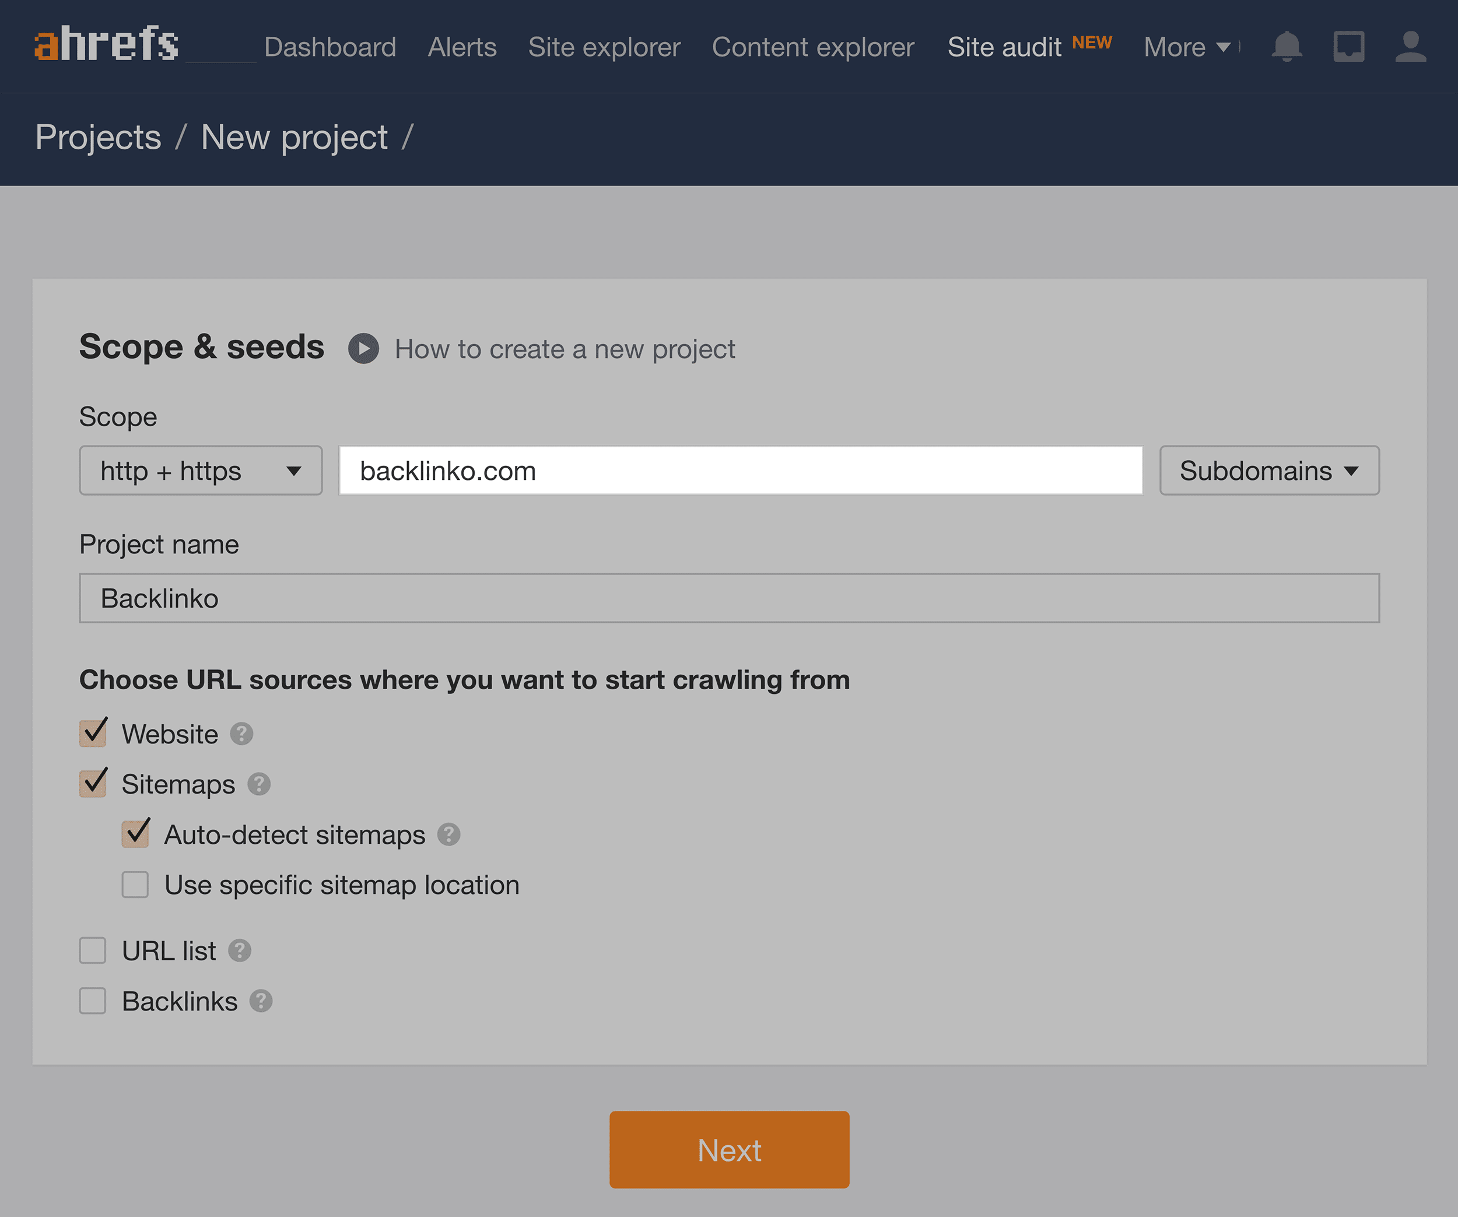Enable the URL list checkbox
The width and height of the screenshot is (1458, 1217).
(94, 948)
